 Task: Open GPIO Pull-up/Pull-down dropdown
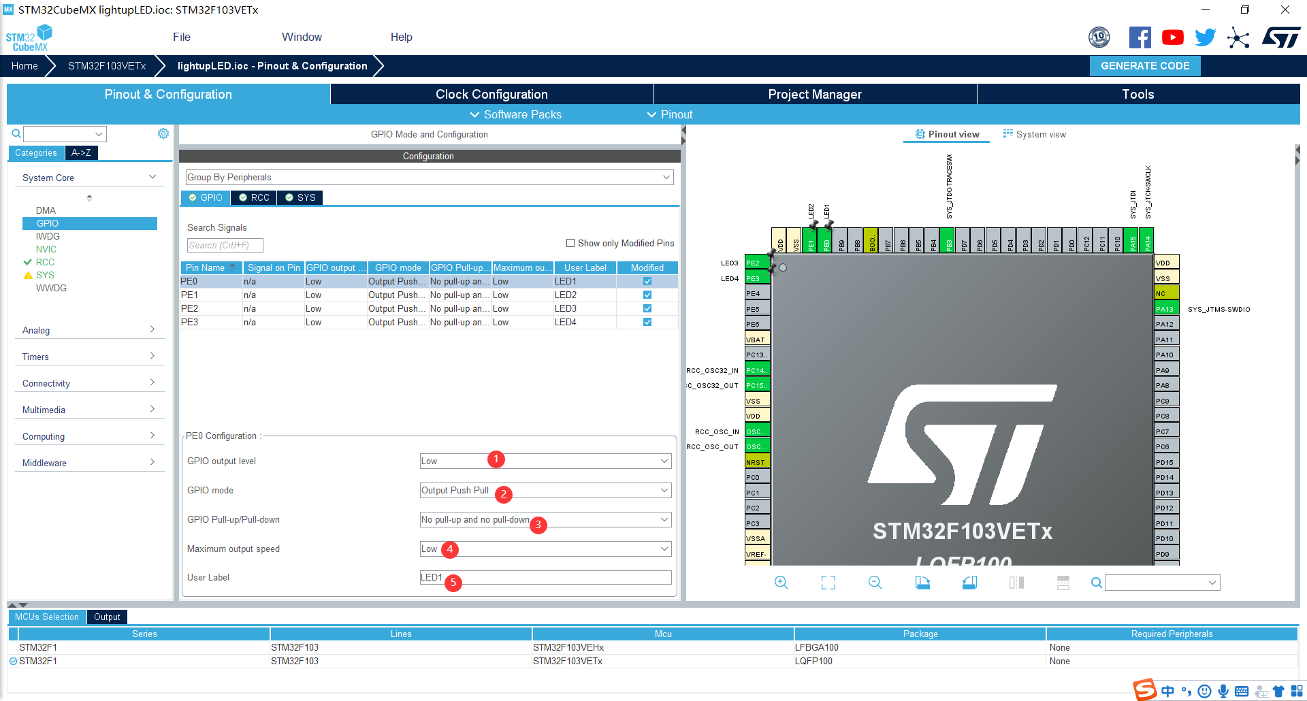(x=546, y=519)
